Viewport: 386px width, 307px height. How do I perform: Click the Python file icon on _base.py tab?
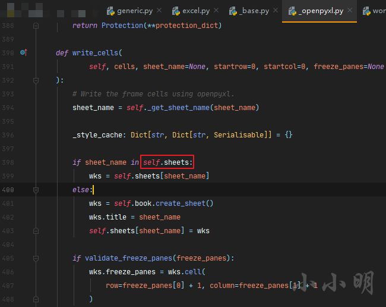tap(233, 11)
